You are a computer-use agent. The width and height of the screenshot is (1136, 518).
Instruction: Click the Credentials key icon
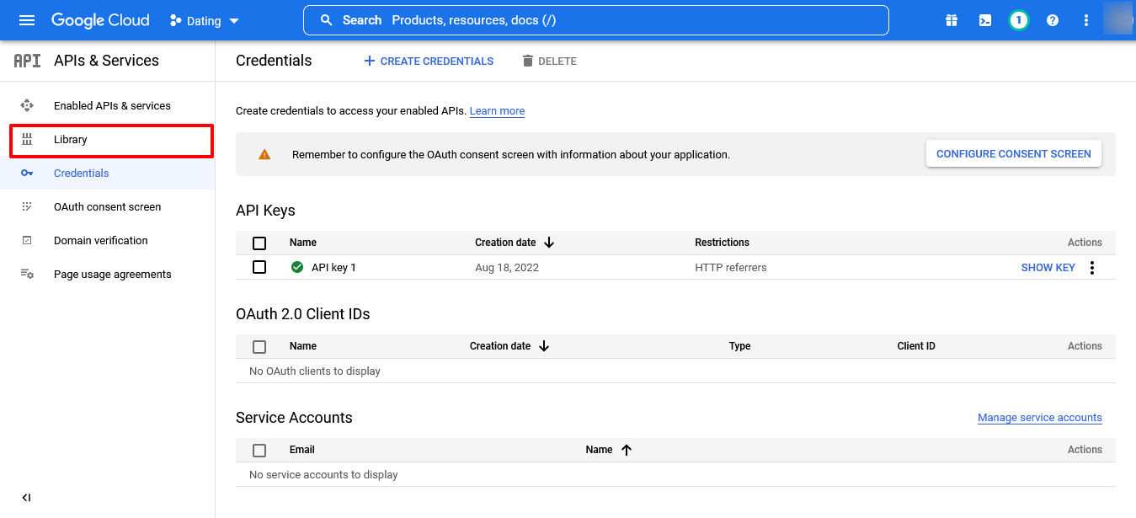pyautogui.click(x=27, y=173)
